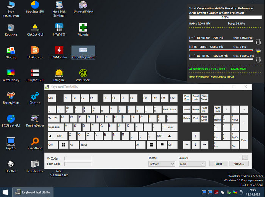The width and height of the screenshot is (265, 197).
Task: Click the Tab key
Action: (x=54, y=118)
